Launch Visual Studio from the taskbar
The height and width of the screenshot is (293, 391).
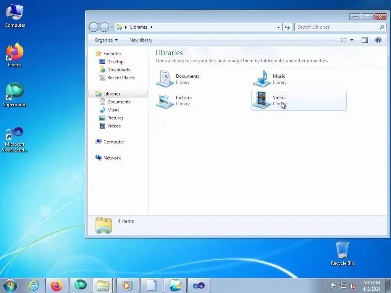pos(199,285)
